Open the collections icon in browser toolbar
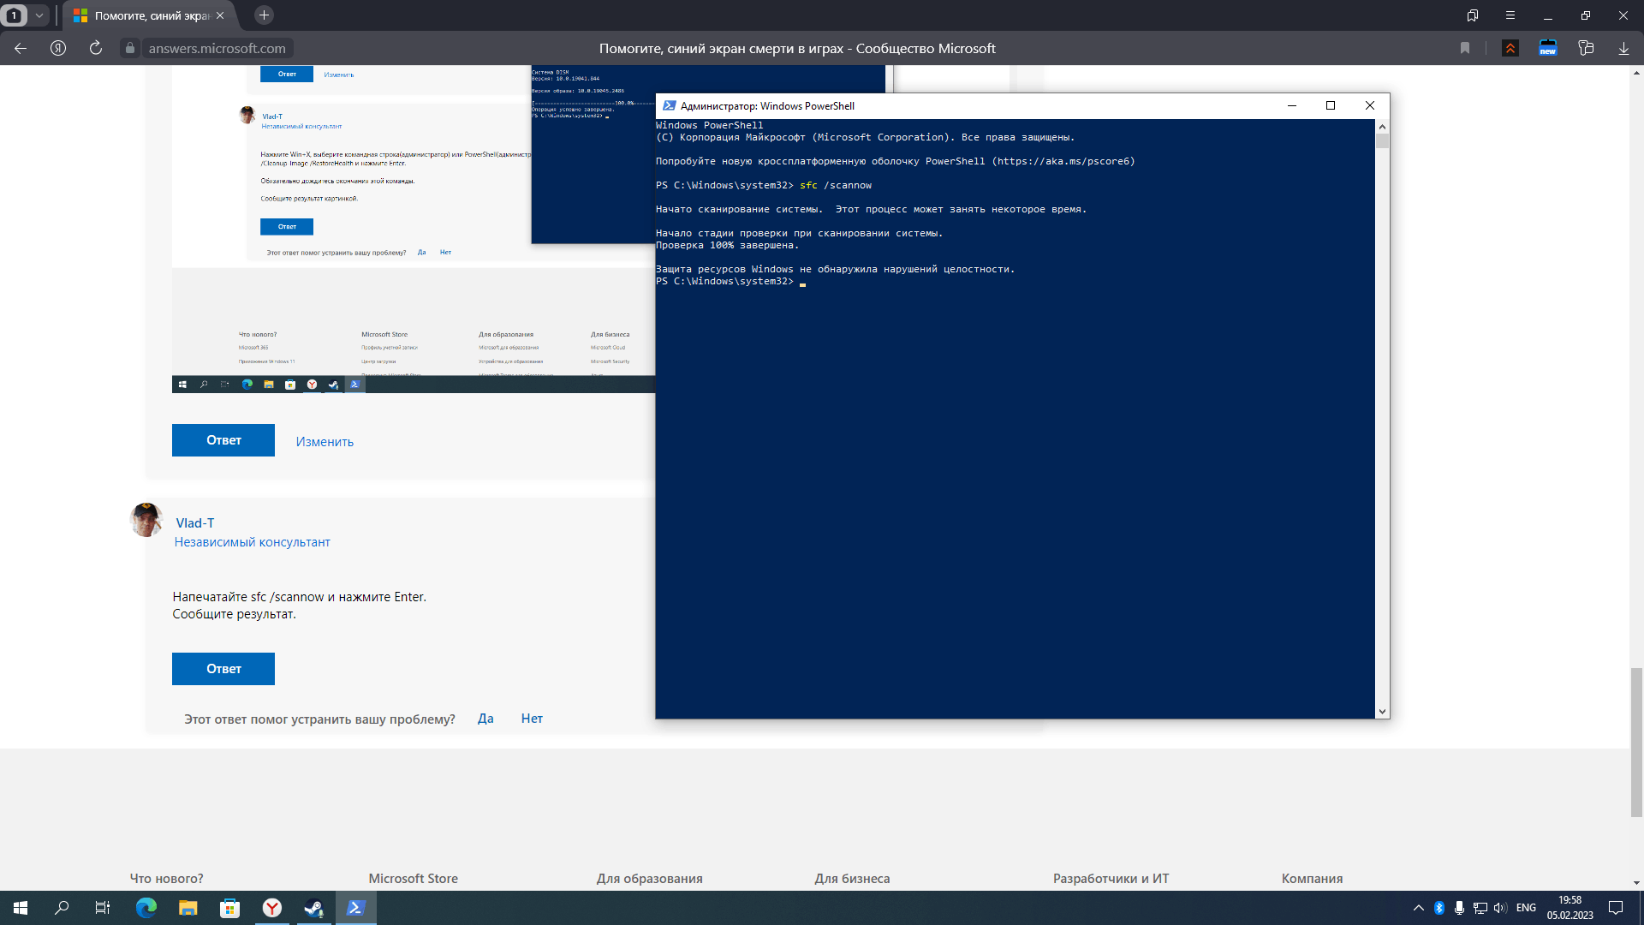 coord(1586,48)
